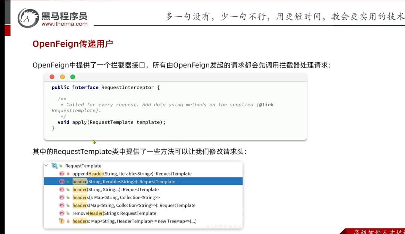Click the OpenFeign传递用户 slide title
Image resolution: width=405 pixels, height=234 pixels.
(73, 44)
